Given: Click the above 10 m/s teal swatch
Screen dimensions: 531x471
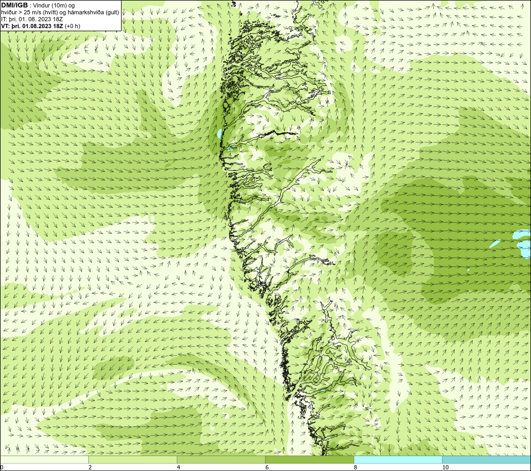Looking at the screenshot, I should click(486, 459).
